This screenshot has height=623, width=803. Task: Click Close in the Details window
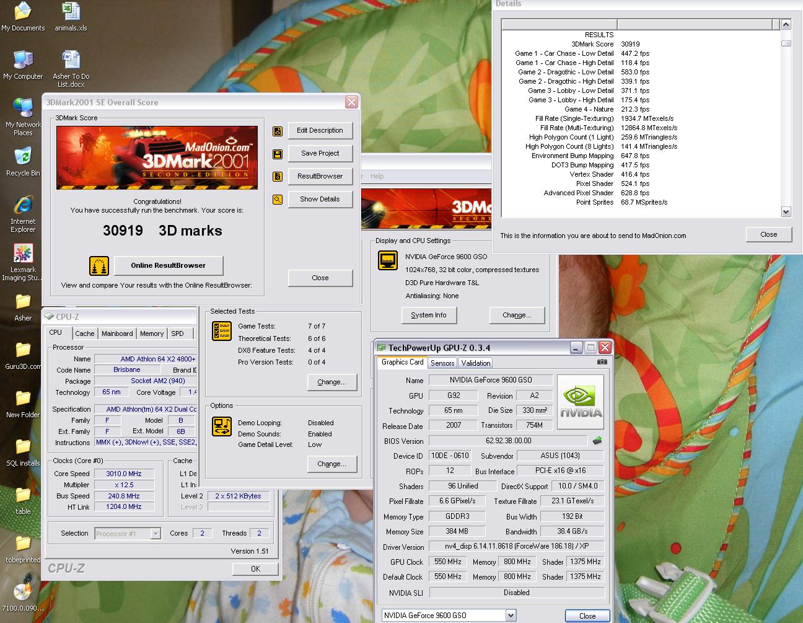point(769,235)
